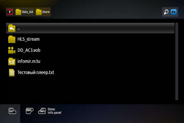Open the MENU button in footer

point(29,111)
